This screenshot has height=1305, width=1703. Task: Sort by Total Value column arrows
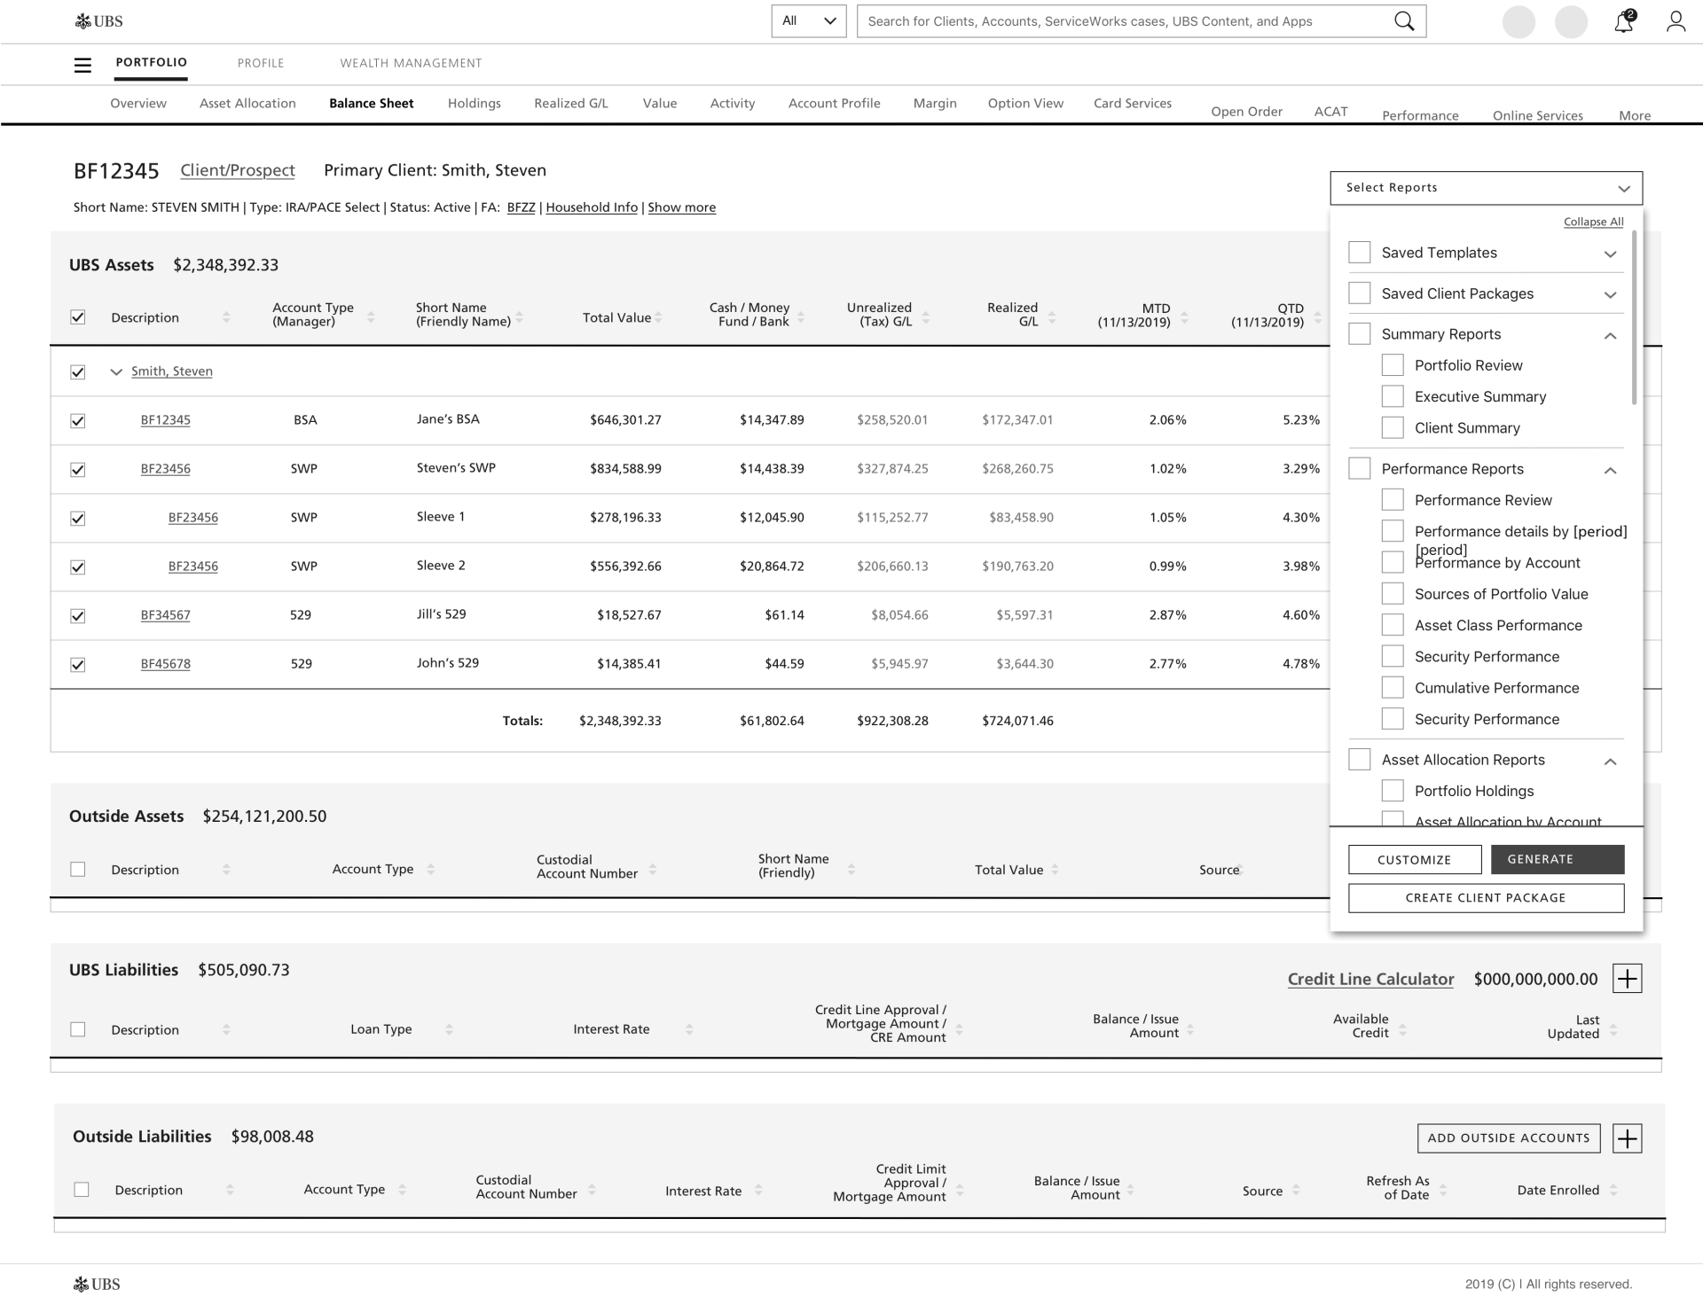659,317
